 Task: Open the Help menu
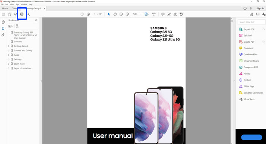pos(31,4)
